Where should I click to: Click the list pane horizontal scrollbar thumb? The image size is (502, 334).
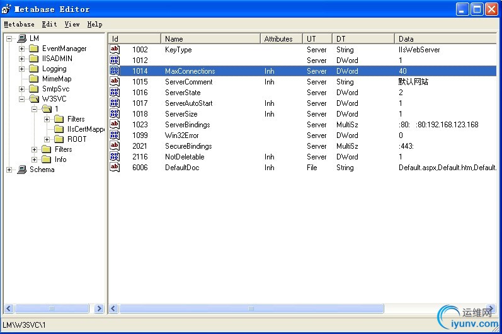(x=251, y=308)
